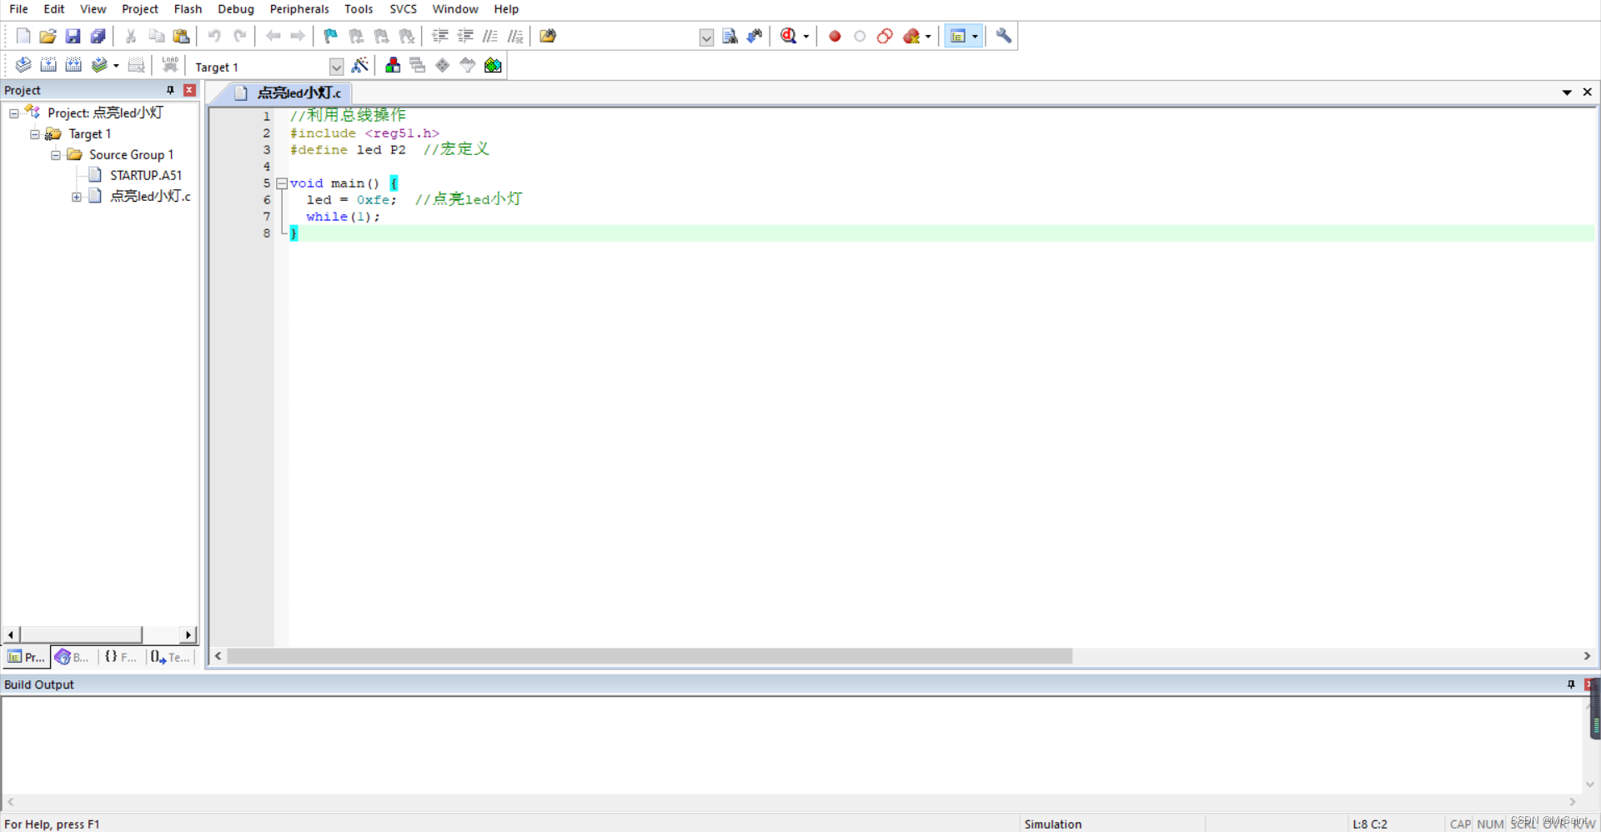This screenshot has width=1601, height=832.
Task: Pin the Project panel
Action: pos(170,90)
